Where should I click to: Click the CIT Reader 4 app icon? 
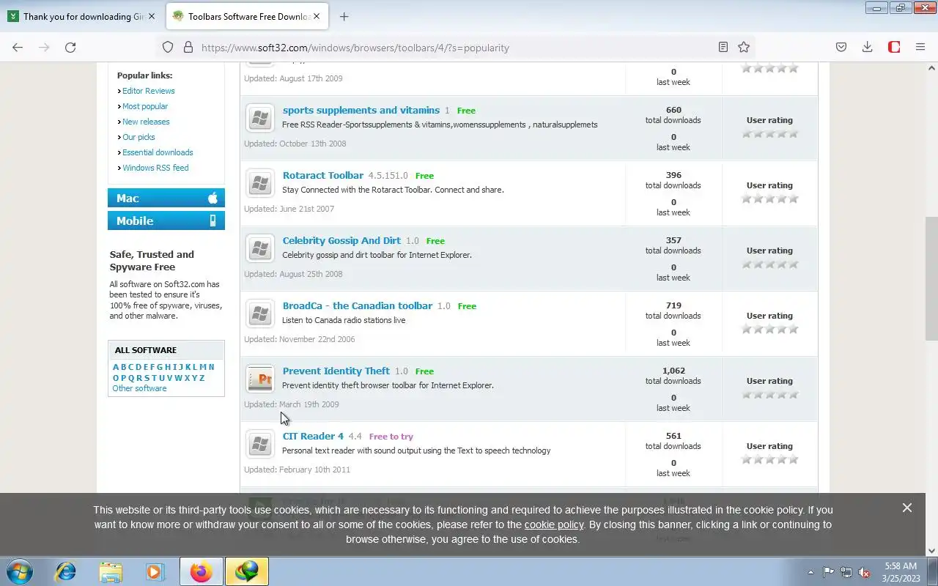259,445
